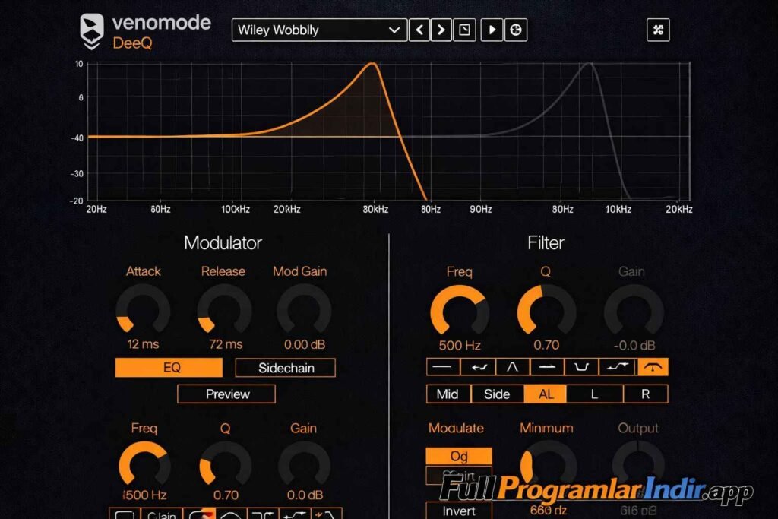Click the settings icon in top-right corner
778x519 pixels.
click(657, 30)
